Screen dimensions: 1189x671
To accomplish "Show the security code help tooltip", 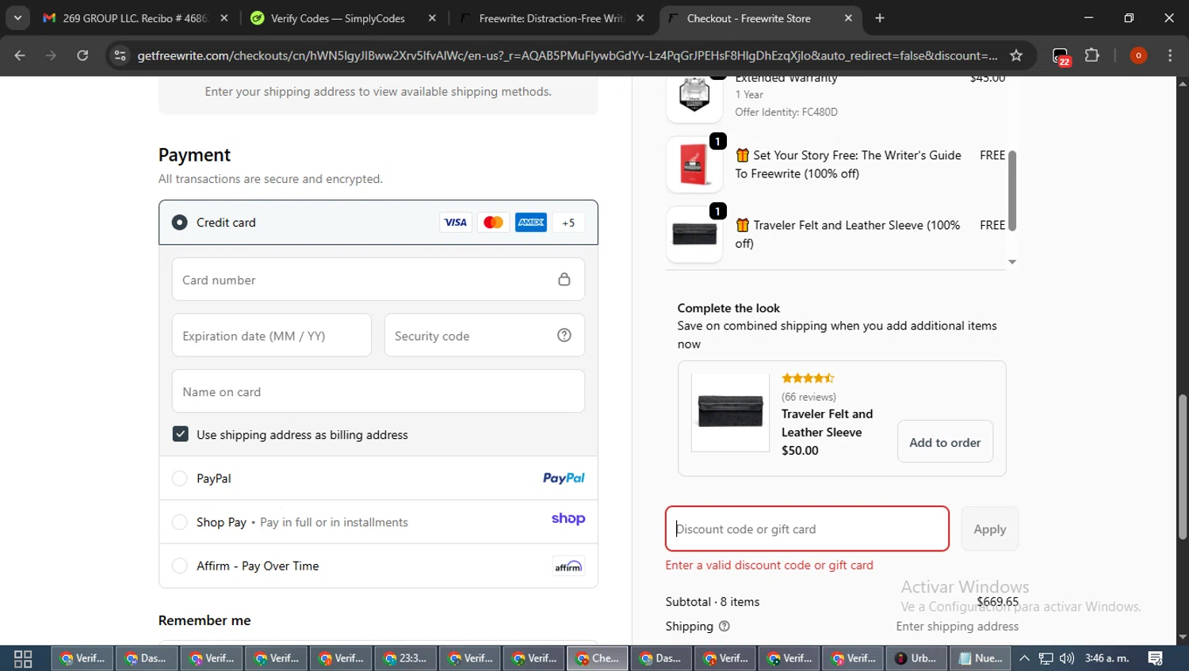I will pyautogui.click(x=564, y=335).
